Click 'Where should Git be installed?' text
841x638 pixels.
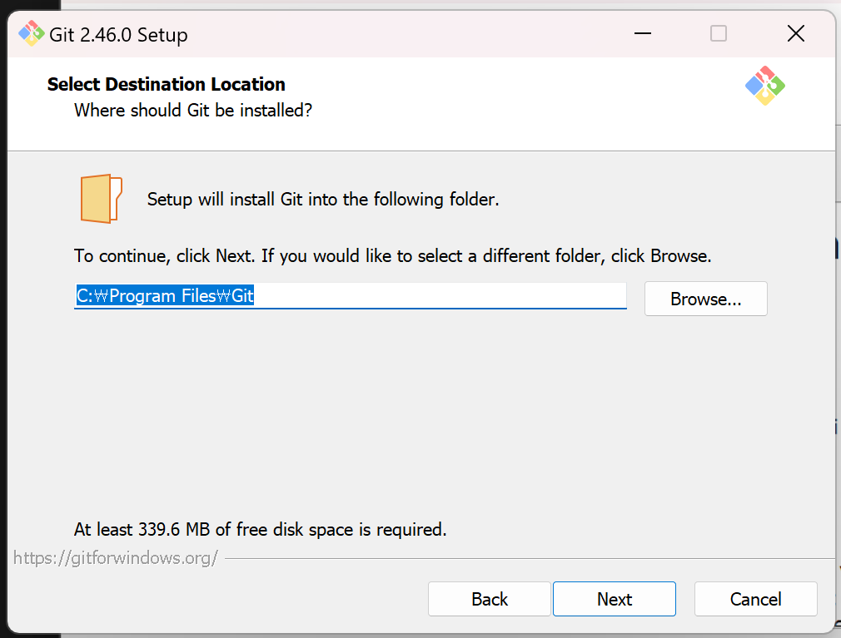[193, 111]
